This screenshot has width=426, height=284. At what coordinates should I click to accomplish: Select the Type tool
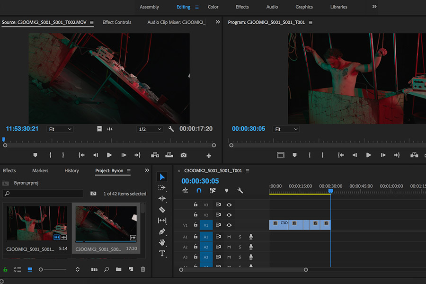click(162, 254)
